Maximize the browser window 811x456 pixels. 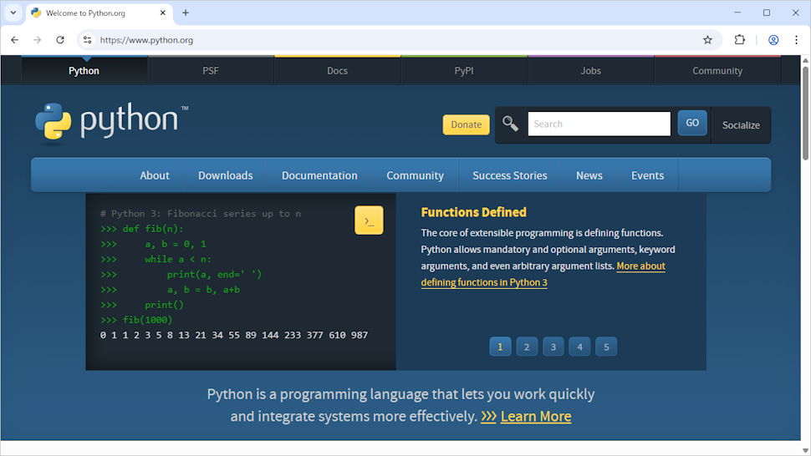click(x=767, y=13)
